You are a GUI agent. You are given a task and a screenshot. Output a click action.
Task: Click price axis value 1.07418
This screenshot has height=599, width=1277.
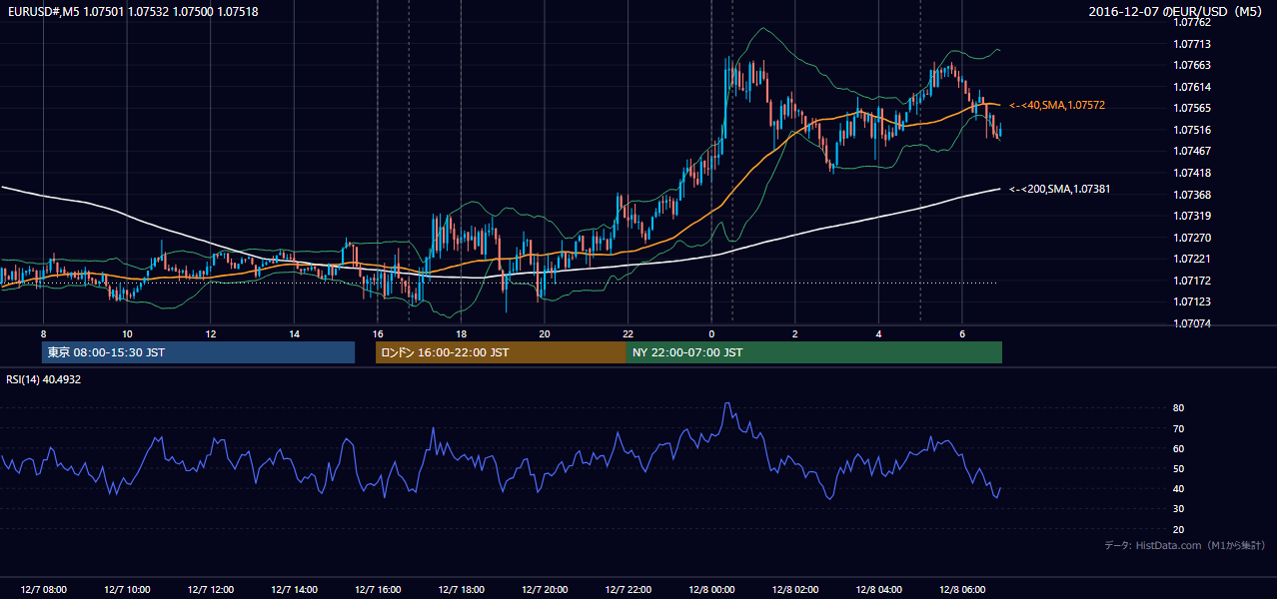(x=1192, y=173)
